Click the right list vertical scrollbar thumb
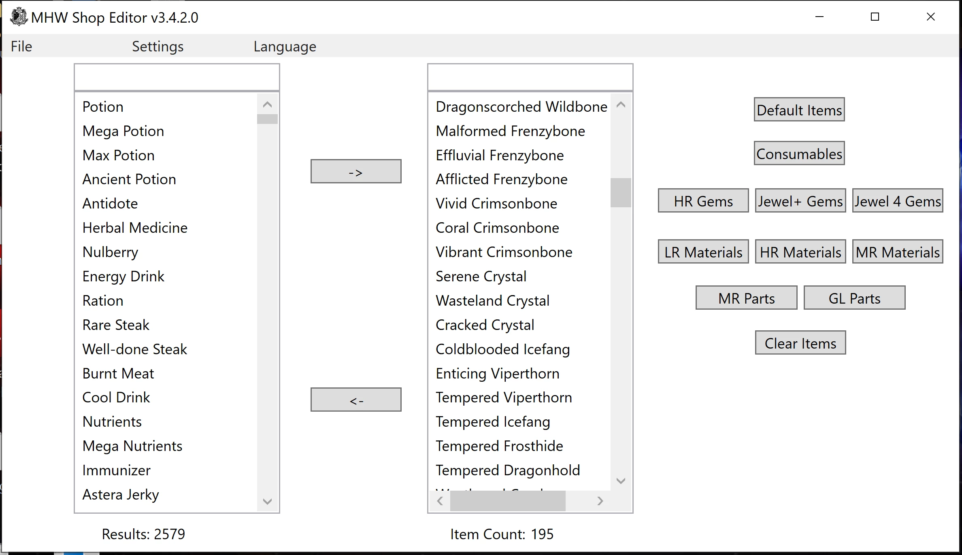 coord(621,193)
